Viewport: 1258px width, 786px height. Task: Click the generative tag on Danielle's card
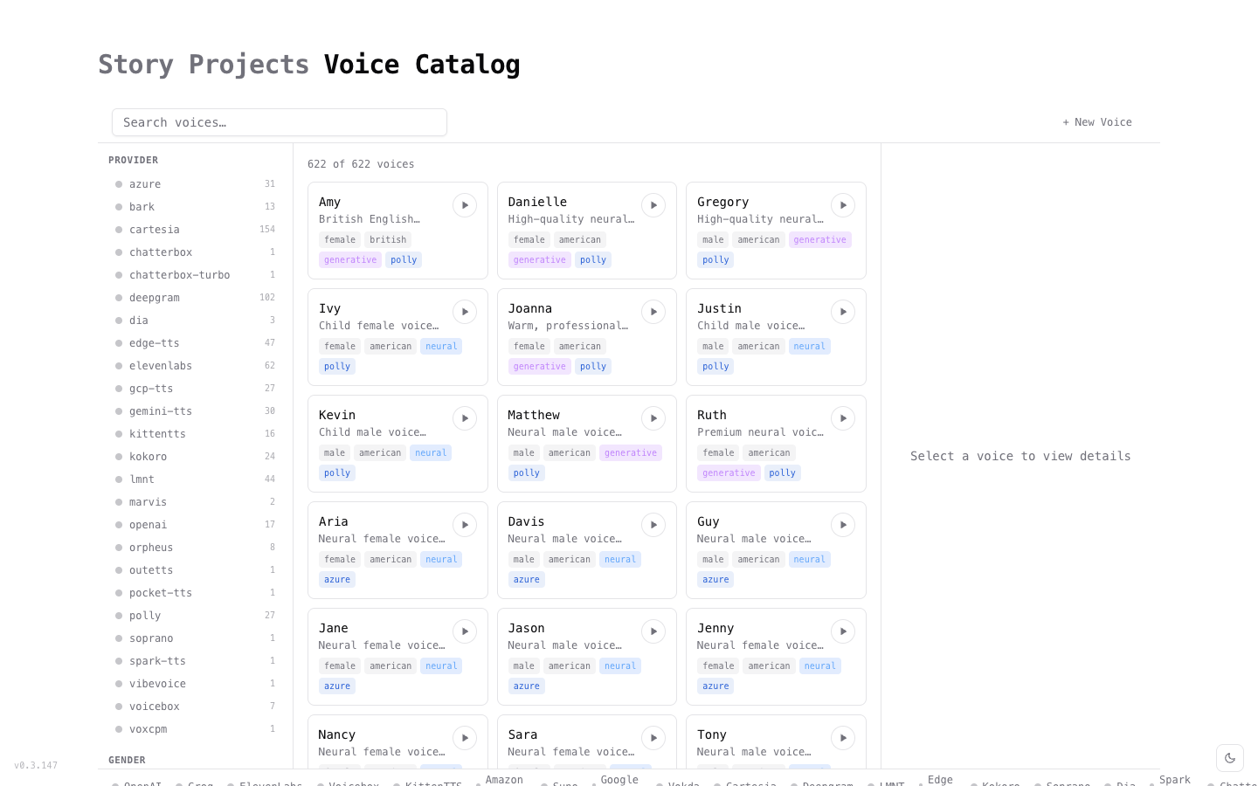tap(539, 259)
